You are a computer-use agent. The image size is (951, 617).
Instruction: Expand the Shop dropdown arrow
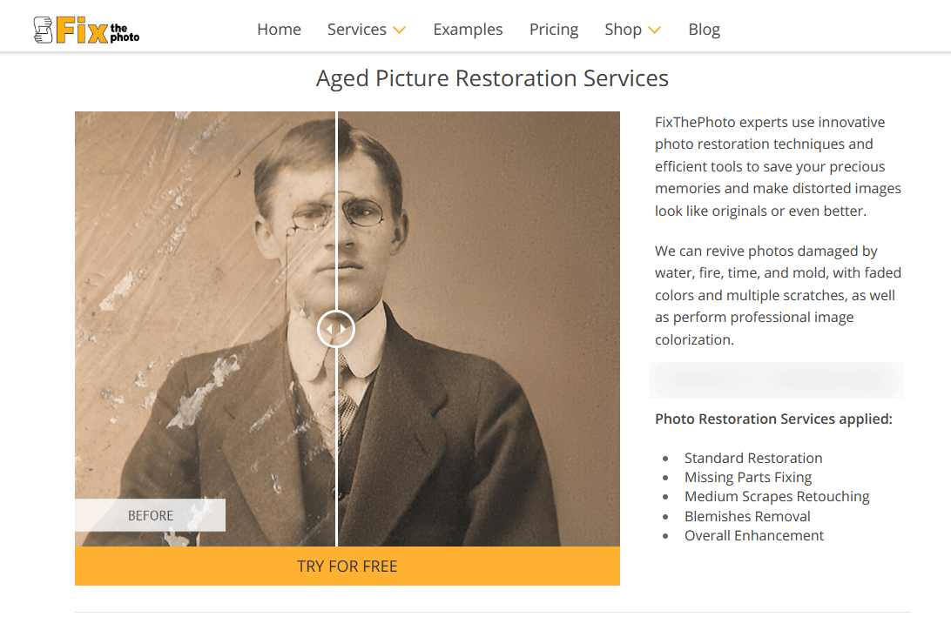(654, 30)
